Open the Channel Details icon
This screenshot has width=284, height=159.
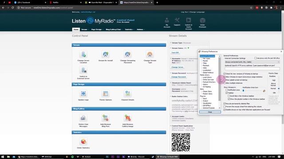coord(128,94)
